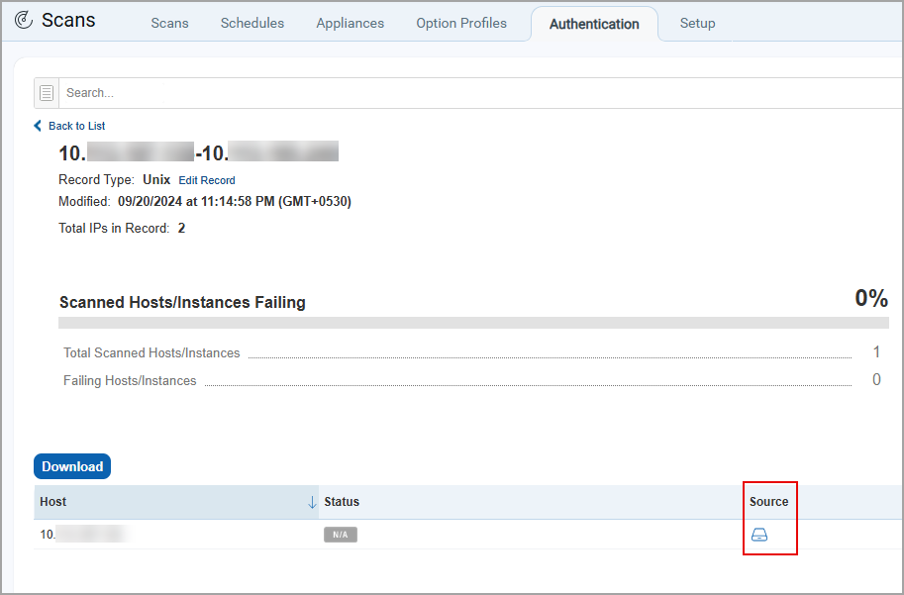Switch to the Schedules tab
This screenshot has height=595, width=904.
point(251,23)
